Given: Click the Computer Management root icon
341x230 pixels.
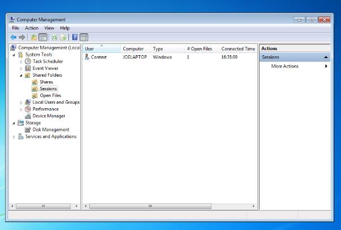Looking at the screenshot, I should 13,48.
